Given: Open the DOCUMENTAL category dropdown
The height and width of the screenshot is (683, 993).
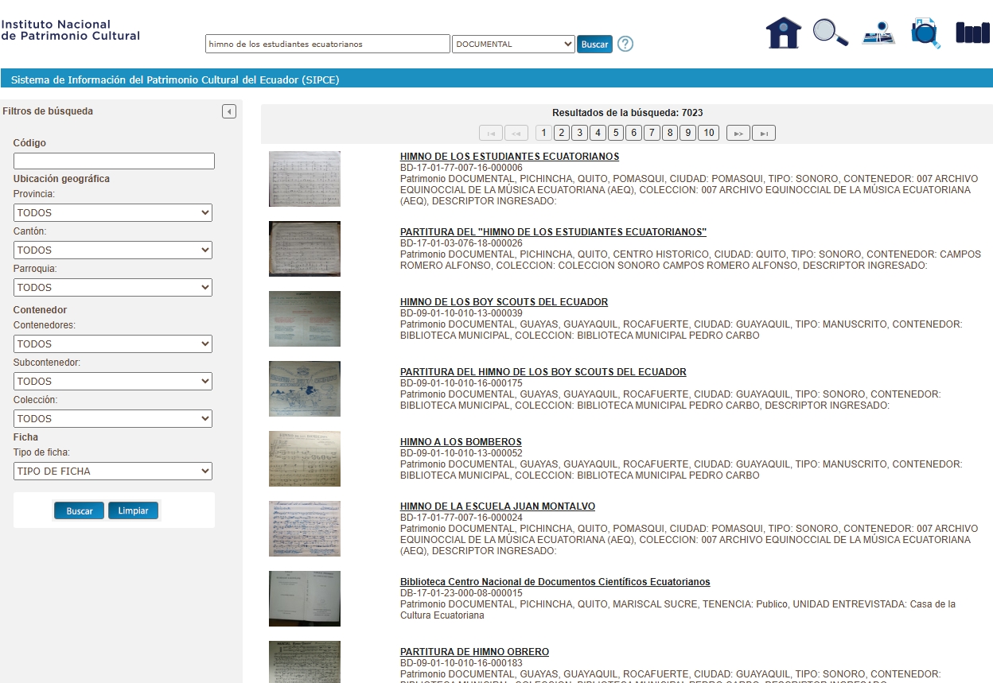Looking at the screenshot, I should [x=513, y=45].
